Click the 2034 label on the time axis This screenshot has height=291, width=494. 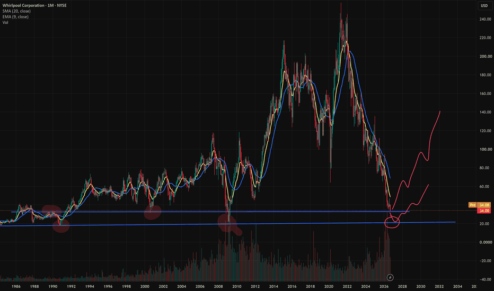457,286
